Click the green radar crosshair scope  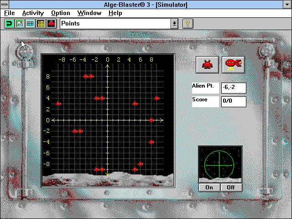point(219,165)
